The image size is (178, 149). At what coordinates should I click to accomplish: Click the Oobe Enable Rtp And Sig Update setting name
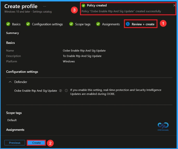tap(36, 91)
